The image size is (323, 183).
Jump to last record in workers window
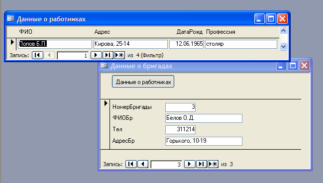pyautogui.click(x=108, y=55)
